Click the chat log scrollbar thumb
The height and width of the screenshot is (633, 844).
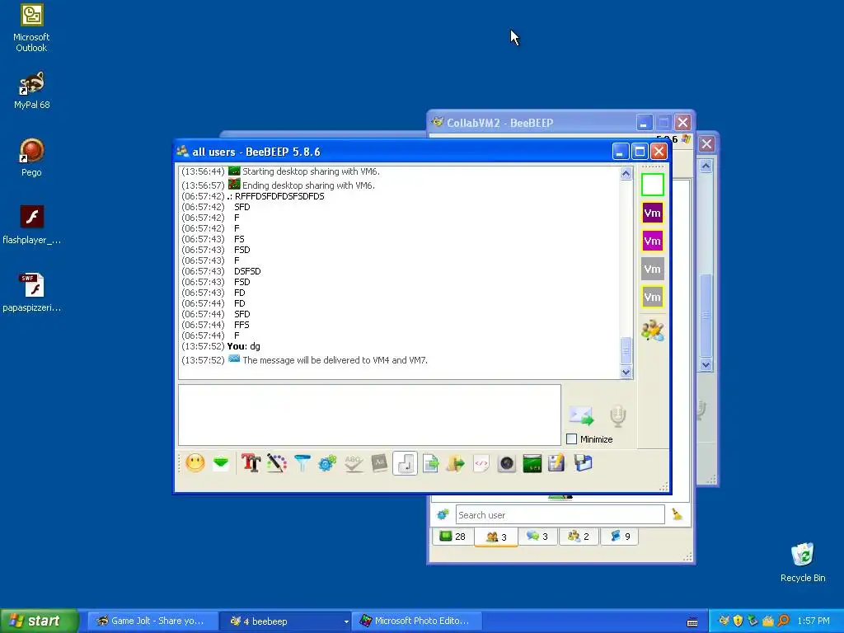click(x=626, y=351)
